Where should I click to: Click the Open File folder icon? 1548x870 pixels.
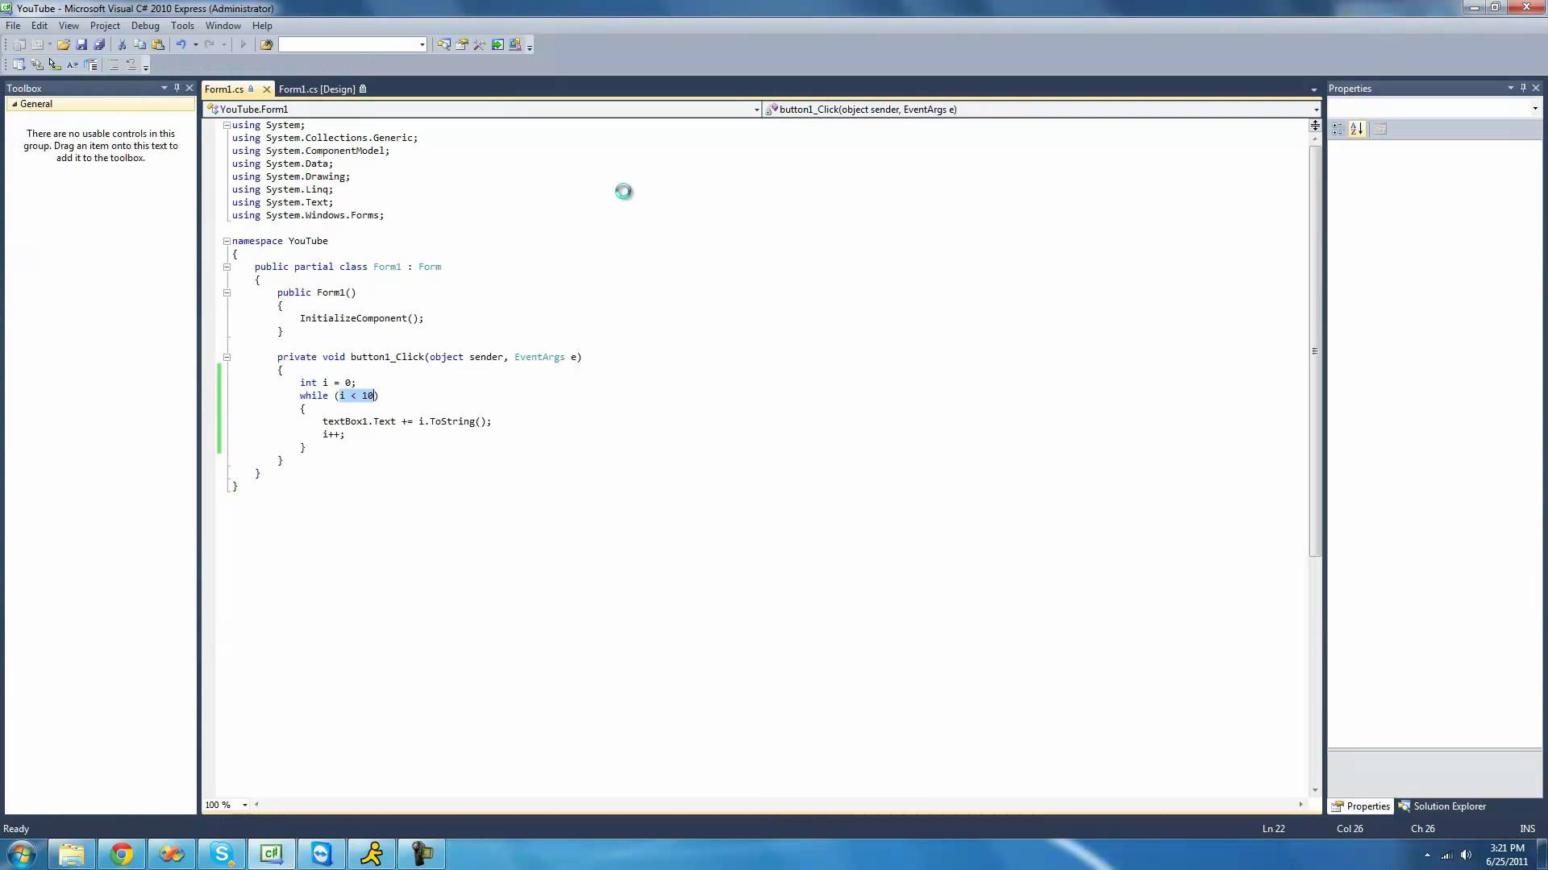point(63,45)
